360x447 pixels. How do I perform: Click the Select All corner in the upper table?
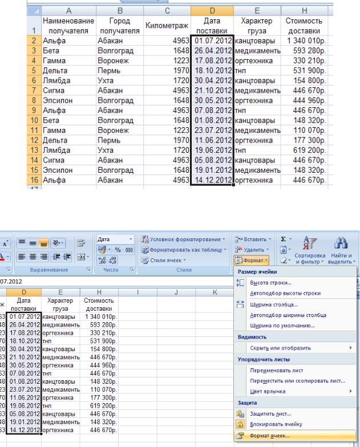click(x=34, y=11)
